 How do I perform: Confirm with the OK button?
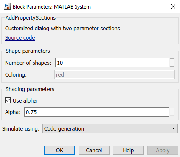(59, 150)
